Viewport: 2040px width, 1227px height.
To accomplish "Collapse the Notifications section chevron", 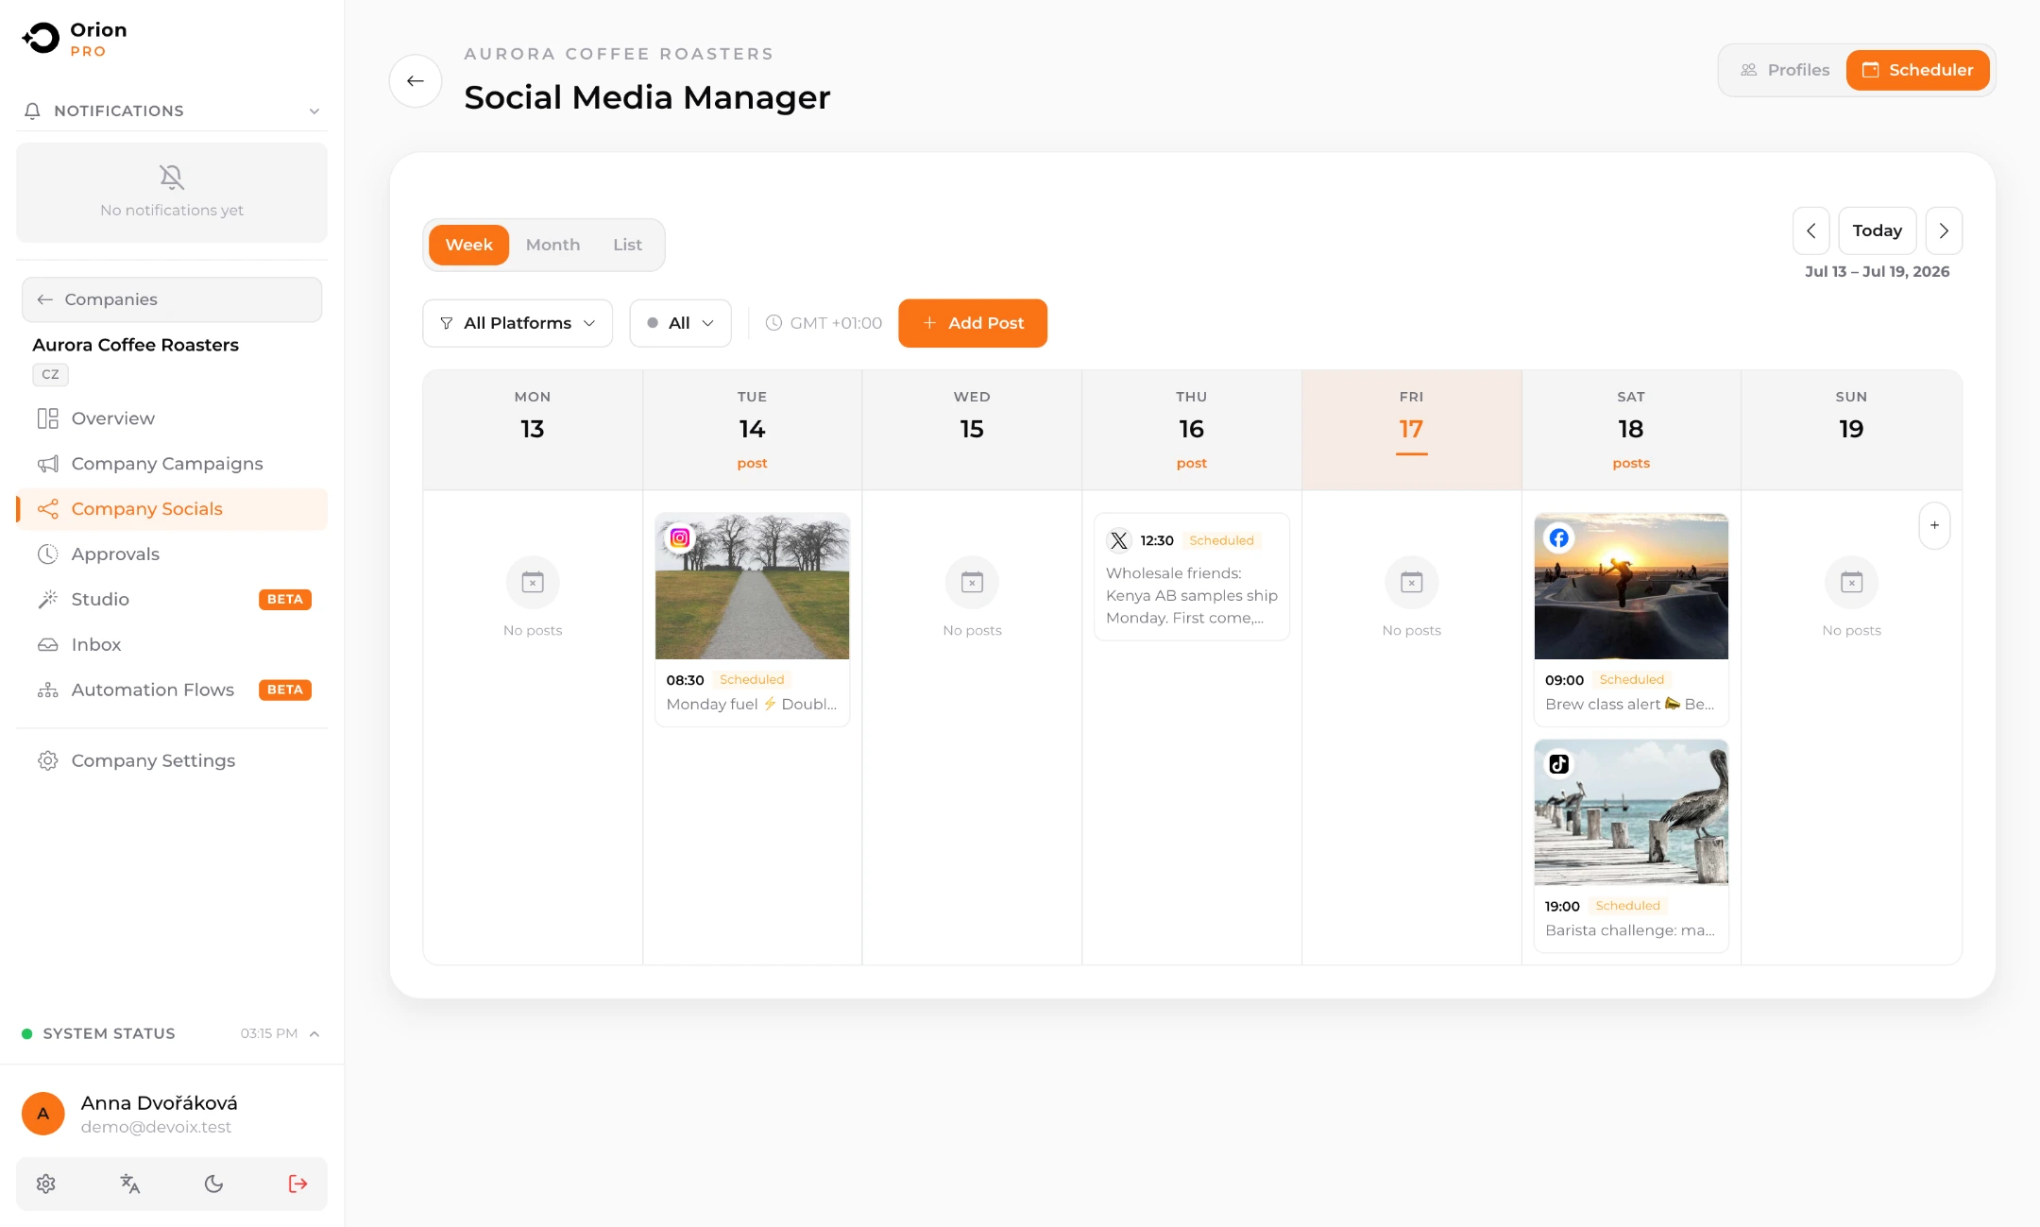I will [x=314, y=111].
